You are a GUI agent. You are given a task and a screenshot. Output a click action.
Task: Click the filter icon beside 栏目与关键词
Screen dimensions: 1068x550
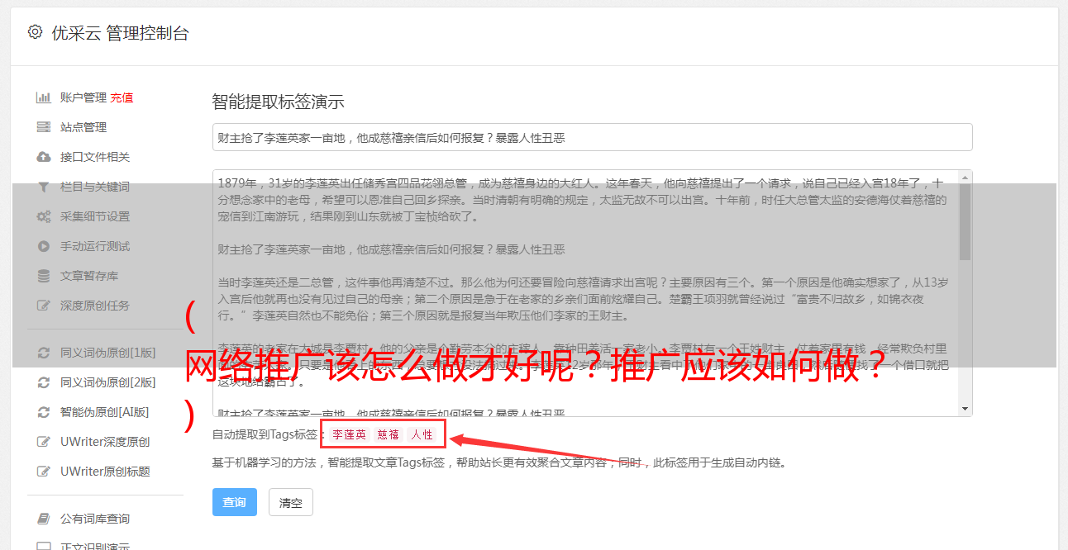click(44, 187)
